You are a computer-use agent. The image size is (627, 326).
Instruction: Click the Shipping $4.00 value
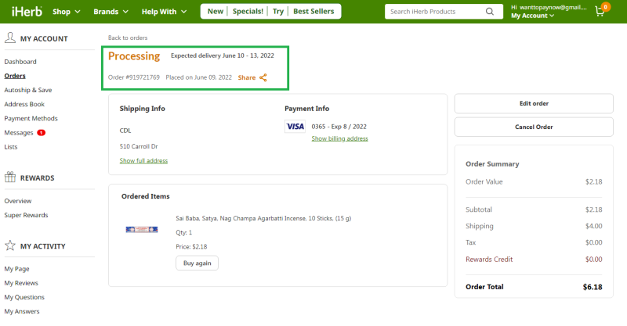594,226
